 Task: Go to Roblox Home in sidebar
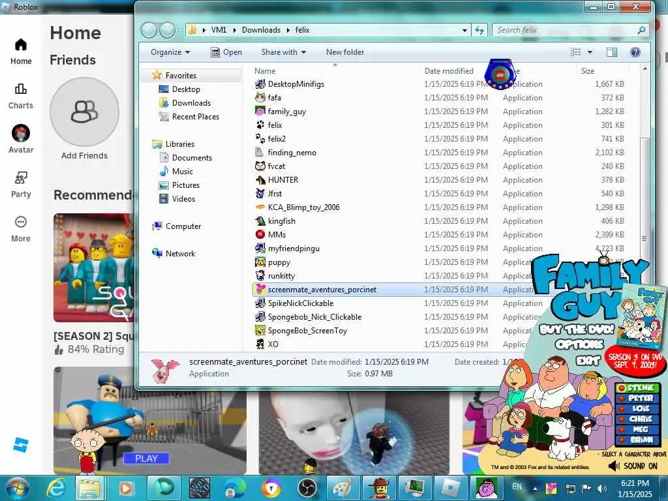[x=21, y=52]
